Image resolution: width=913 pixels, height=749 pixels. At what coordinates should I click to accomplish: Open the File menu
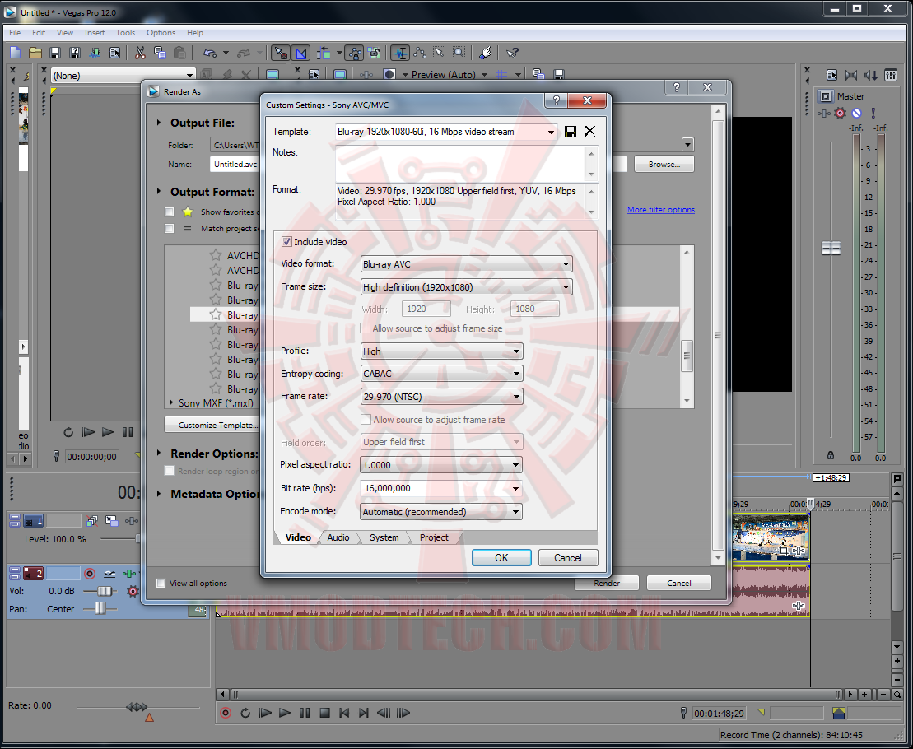tap(15, 33)
